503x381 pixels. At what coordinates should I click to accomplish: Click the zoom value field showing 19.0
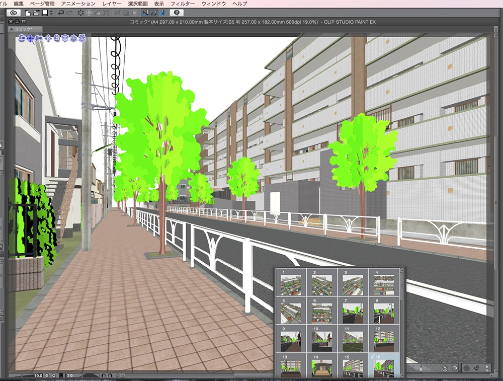[x=38, y=376]
